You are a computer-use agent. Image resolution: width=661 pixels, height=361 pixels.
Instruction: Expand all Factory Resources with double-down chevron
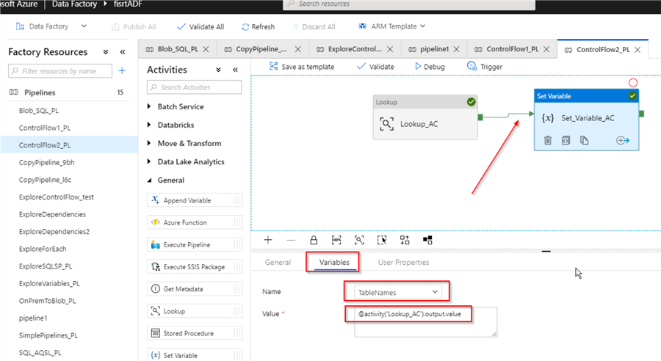coord(105,52)
